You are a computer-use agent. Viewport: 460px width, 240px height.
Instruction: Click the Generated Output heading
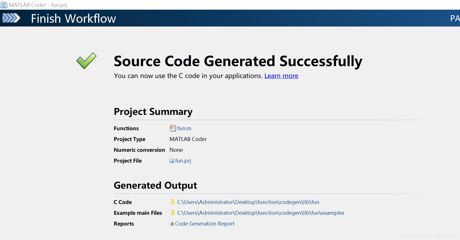(x=155, y=185)
